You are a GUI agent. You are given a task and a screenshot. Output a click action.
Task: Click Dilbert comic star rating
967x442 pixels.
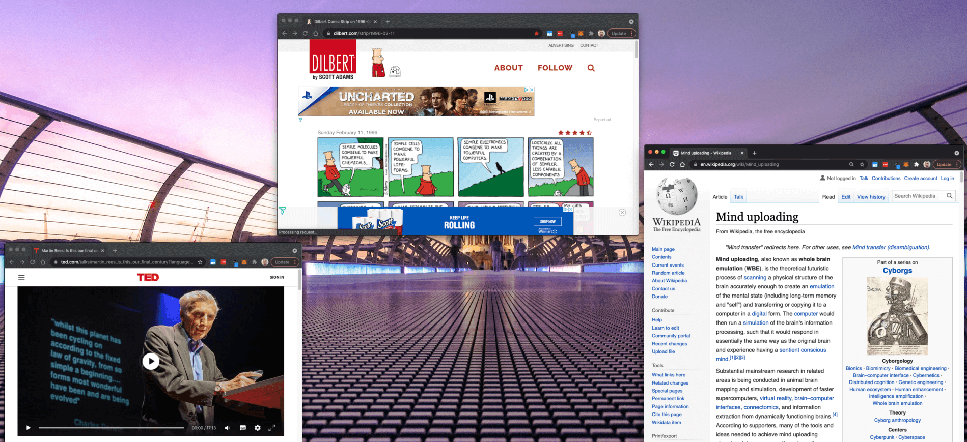point(575,133)
